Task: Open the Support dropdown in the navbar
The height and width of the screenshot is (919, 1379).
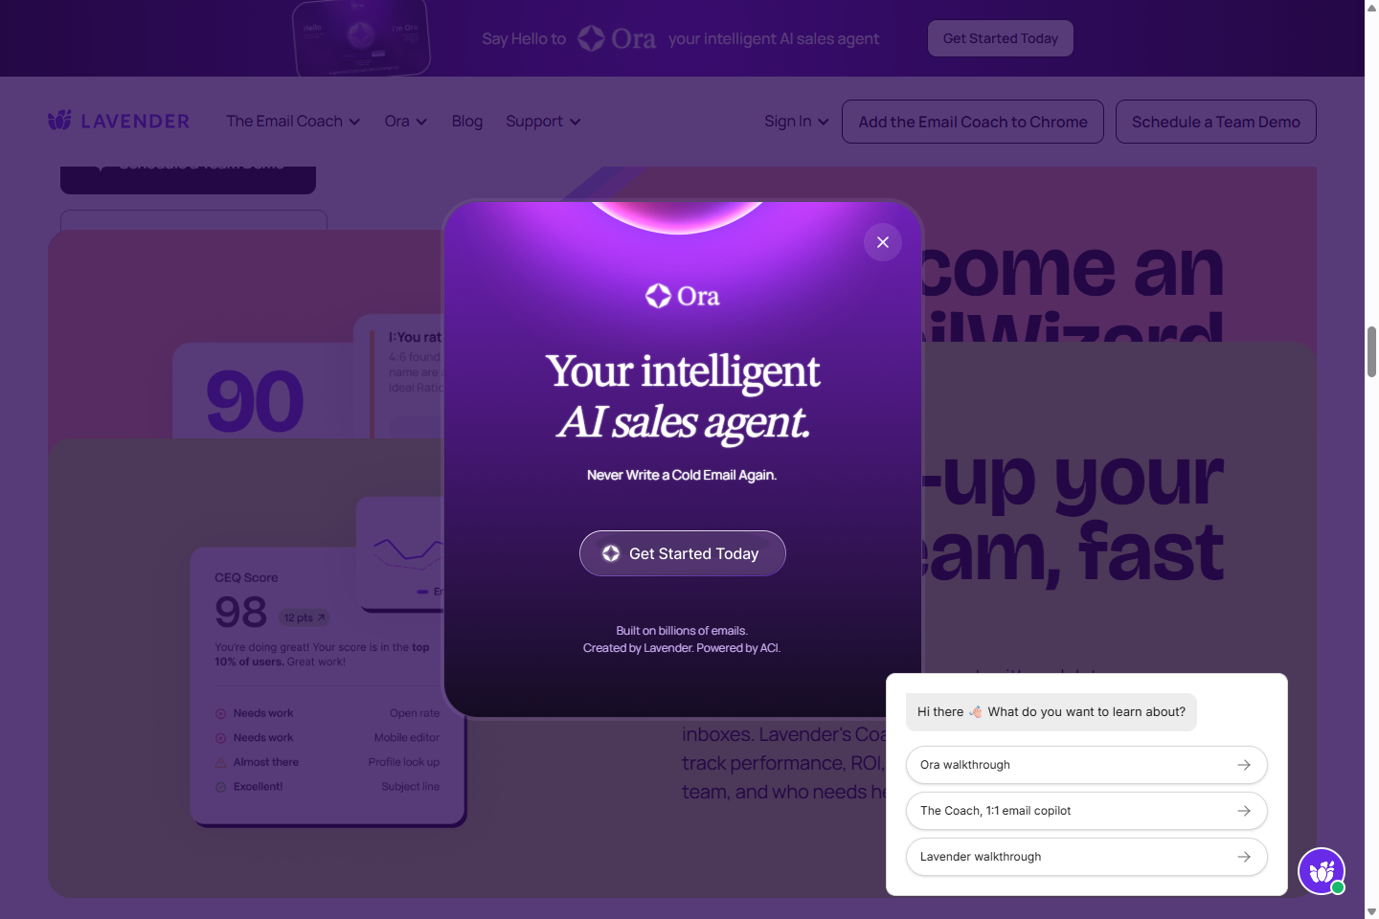Action: point(535,121)
